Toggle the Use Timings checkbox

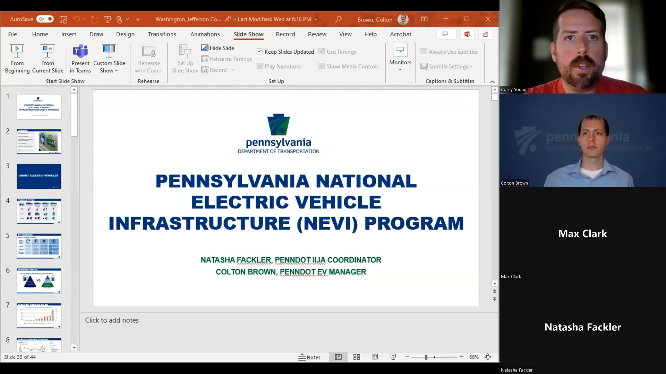click(322, 51)
